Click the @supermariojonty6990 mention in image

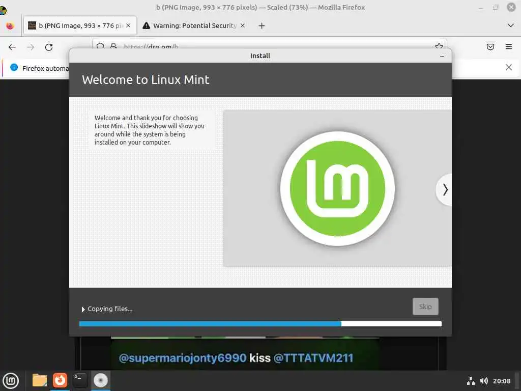tap(183, 358)
